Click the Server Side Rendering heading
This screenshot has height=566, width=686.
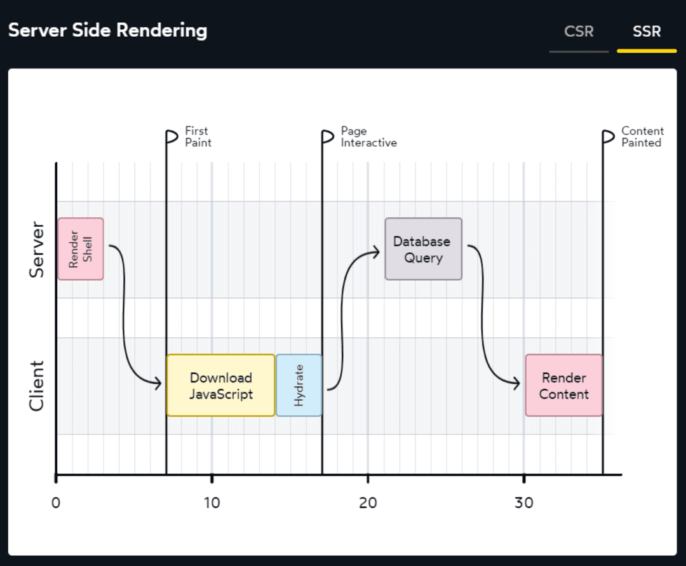click(107, 30)
